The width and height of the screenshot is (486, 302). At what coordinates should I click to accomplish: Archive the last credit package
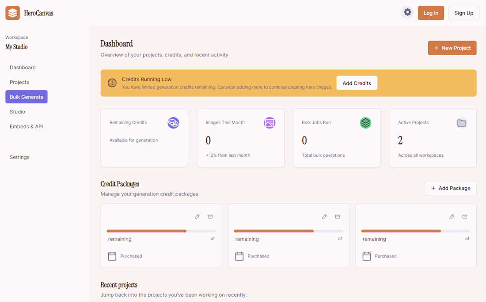(465, 217)
